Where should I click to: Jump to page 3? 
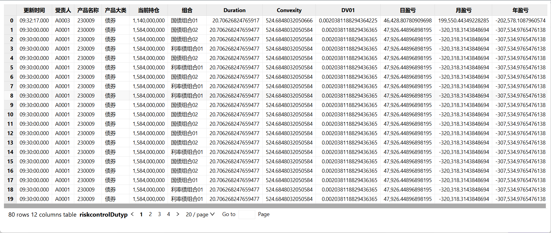coord(159,214)
